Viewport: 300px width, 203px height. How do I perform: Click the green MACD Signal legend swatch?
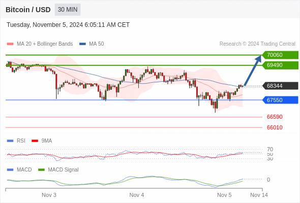coord(41,170)
